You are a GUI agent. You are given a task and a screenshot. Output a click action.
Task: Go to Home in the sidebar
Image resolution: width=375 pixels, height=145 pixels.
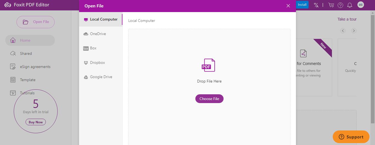coord(30,40)
